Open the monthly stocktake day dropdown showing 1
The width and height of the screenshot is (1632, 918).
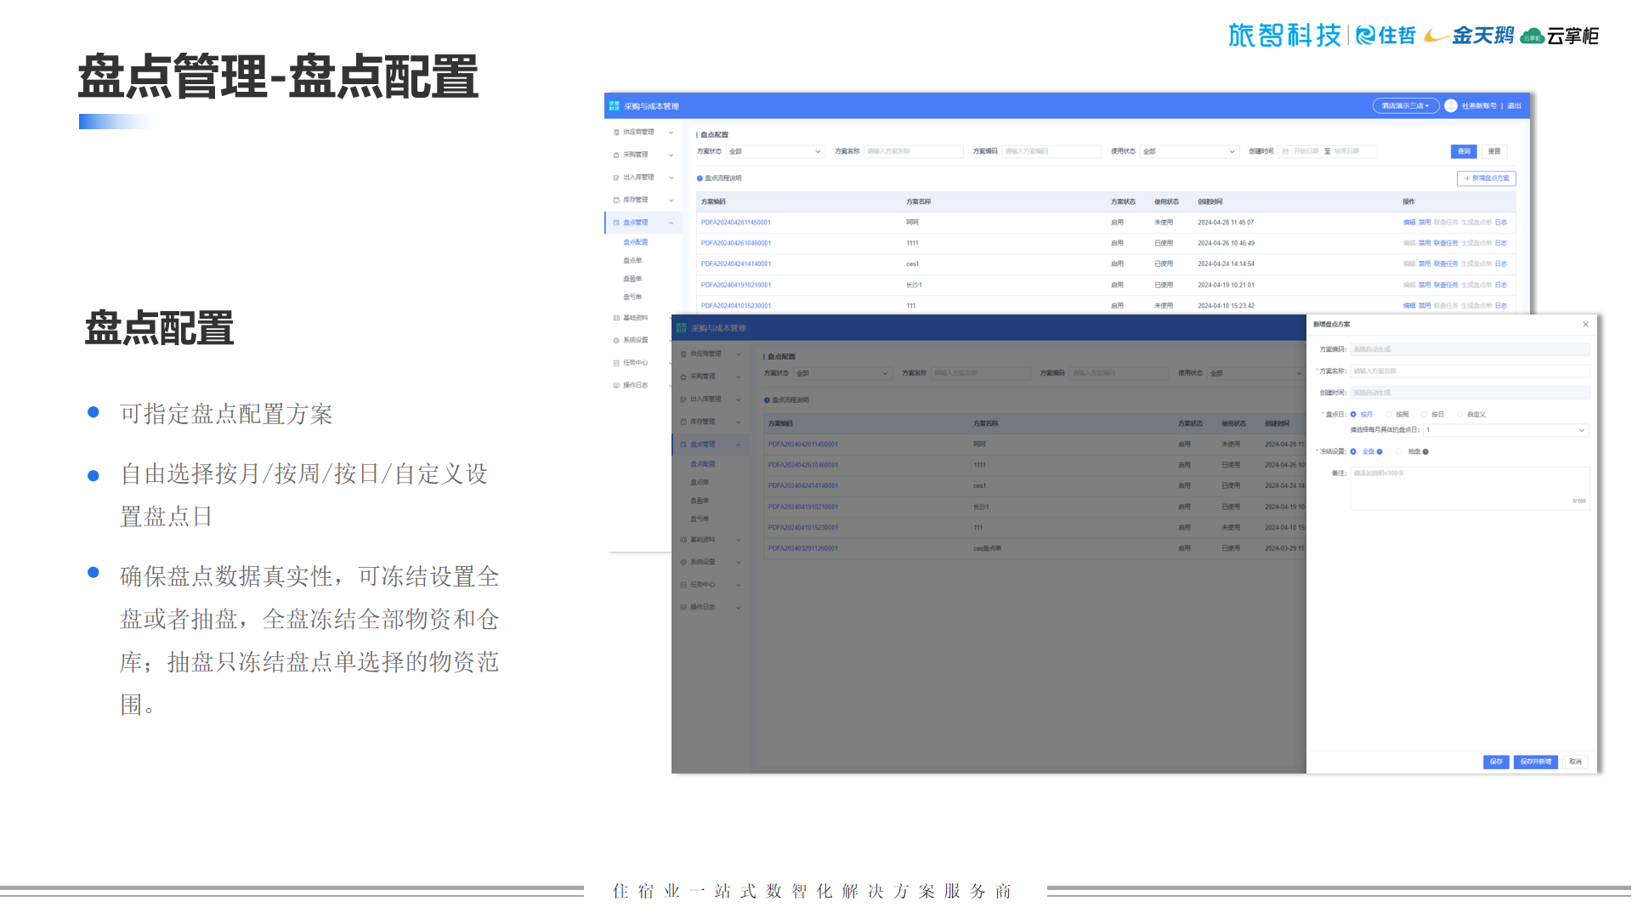(x=1504, y=430)
